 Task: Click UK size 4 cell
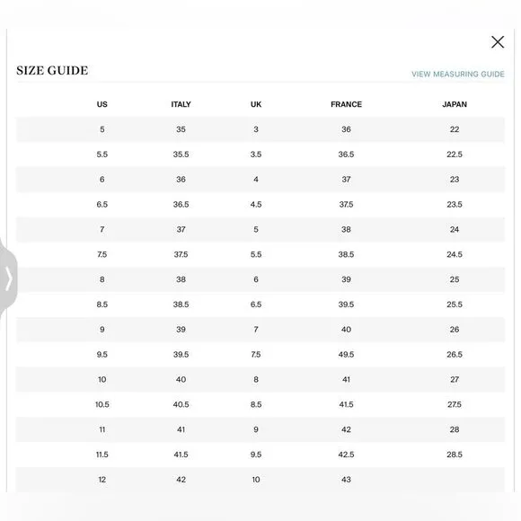pyautogui.click(x=256, y=180)
